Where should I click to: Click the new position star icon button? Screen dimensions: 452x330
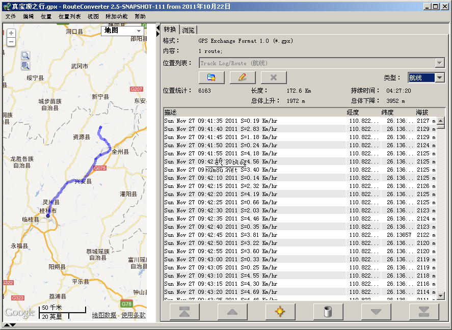click(x=280, y=312)
